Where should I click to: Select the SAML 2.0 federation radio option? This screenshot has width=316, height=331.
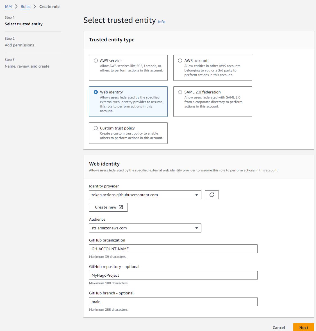coord(180,92)
